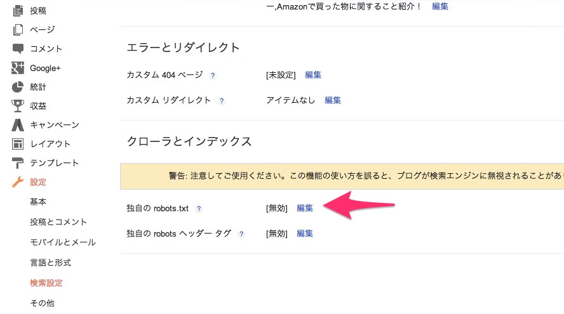Go to 基本 settings submenu

pos(38,202)
